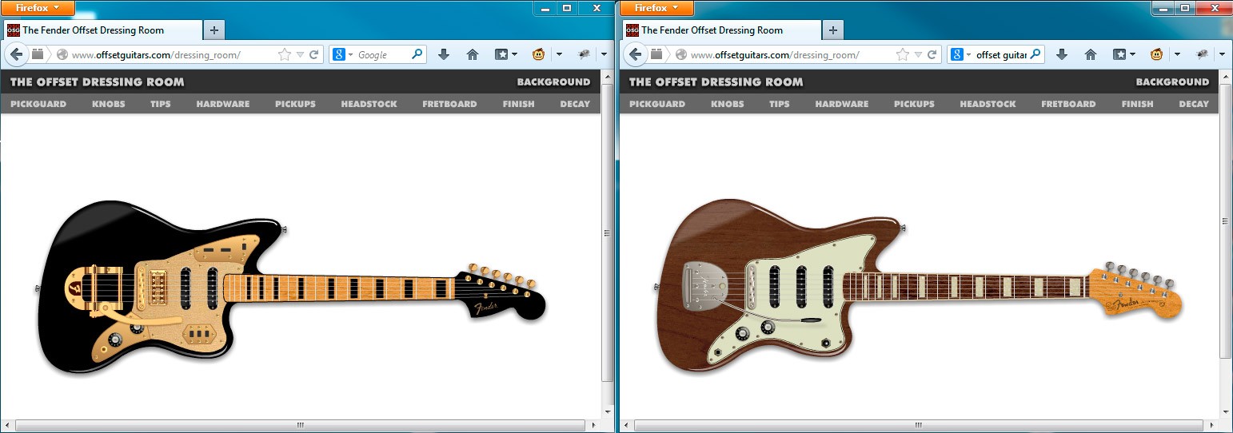The height and width of the screenshot is (433, 1233).
Task: Open new tab in right window
Action: coord(833,30)
